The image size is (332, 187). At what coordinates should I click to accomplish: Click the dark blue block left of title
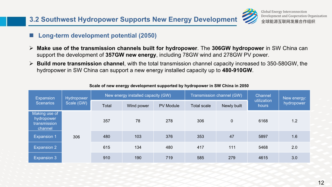[x=16, y=21]
